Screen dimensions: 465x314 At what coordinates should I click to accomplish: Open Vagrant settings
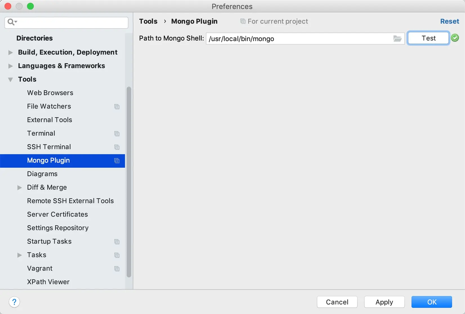[40, 268]
